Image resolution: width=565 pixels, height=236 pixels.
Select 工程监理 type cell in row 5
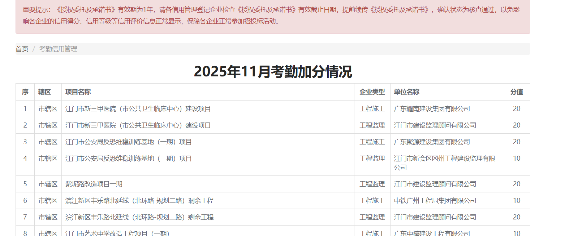tap(372, 184)
